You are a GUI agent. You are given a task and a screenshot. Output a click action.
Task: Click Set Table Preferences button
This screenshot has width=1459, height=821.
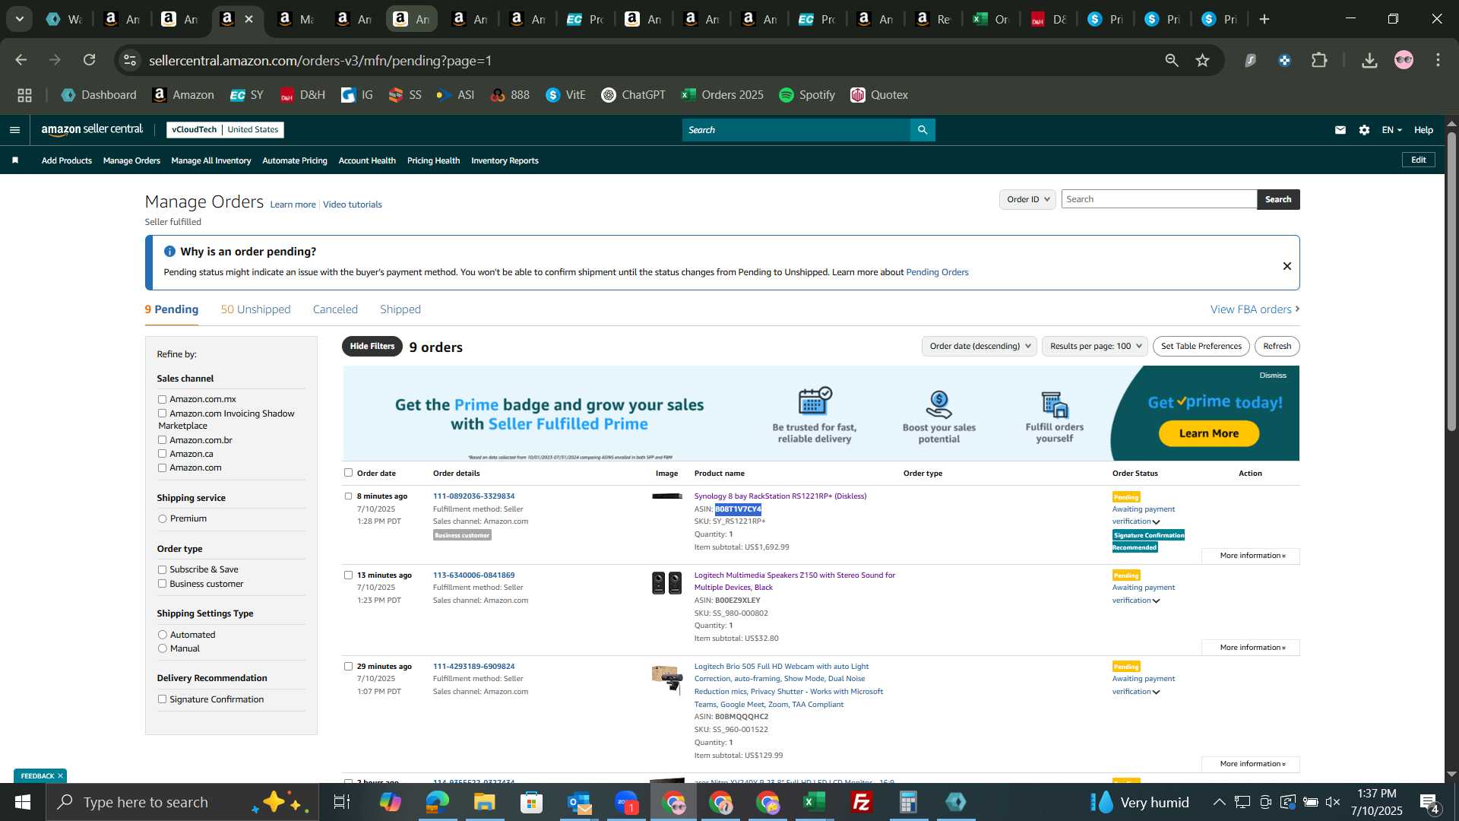point(1201,346)
